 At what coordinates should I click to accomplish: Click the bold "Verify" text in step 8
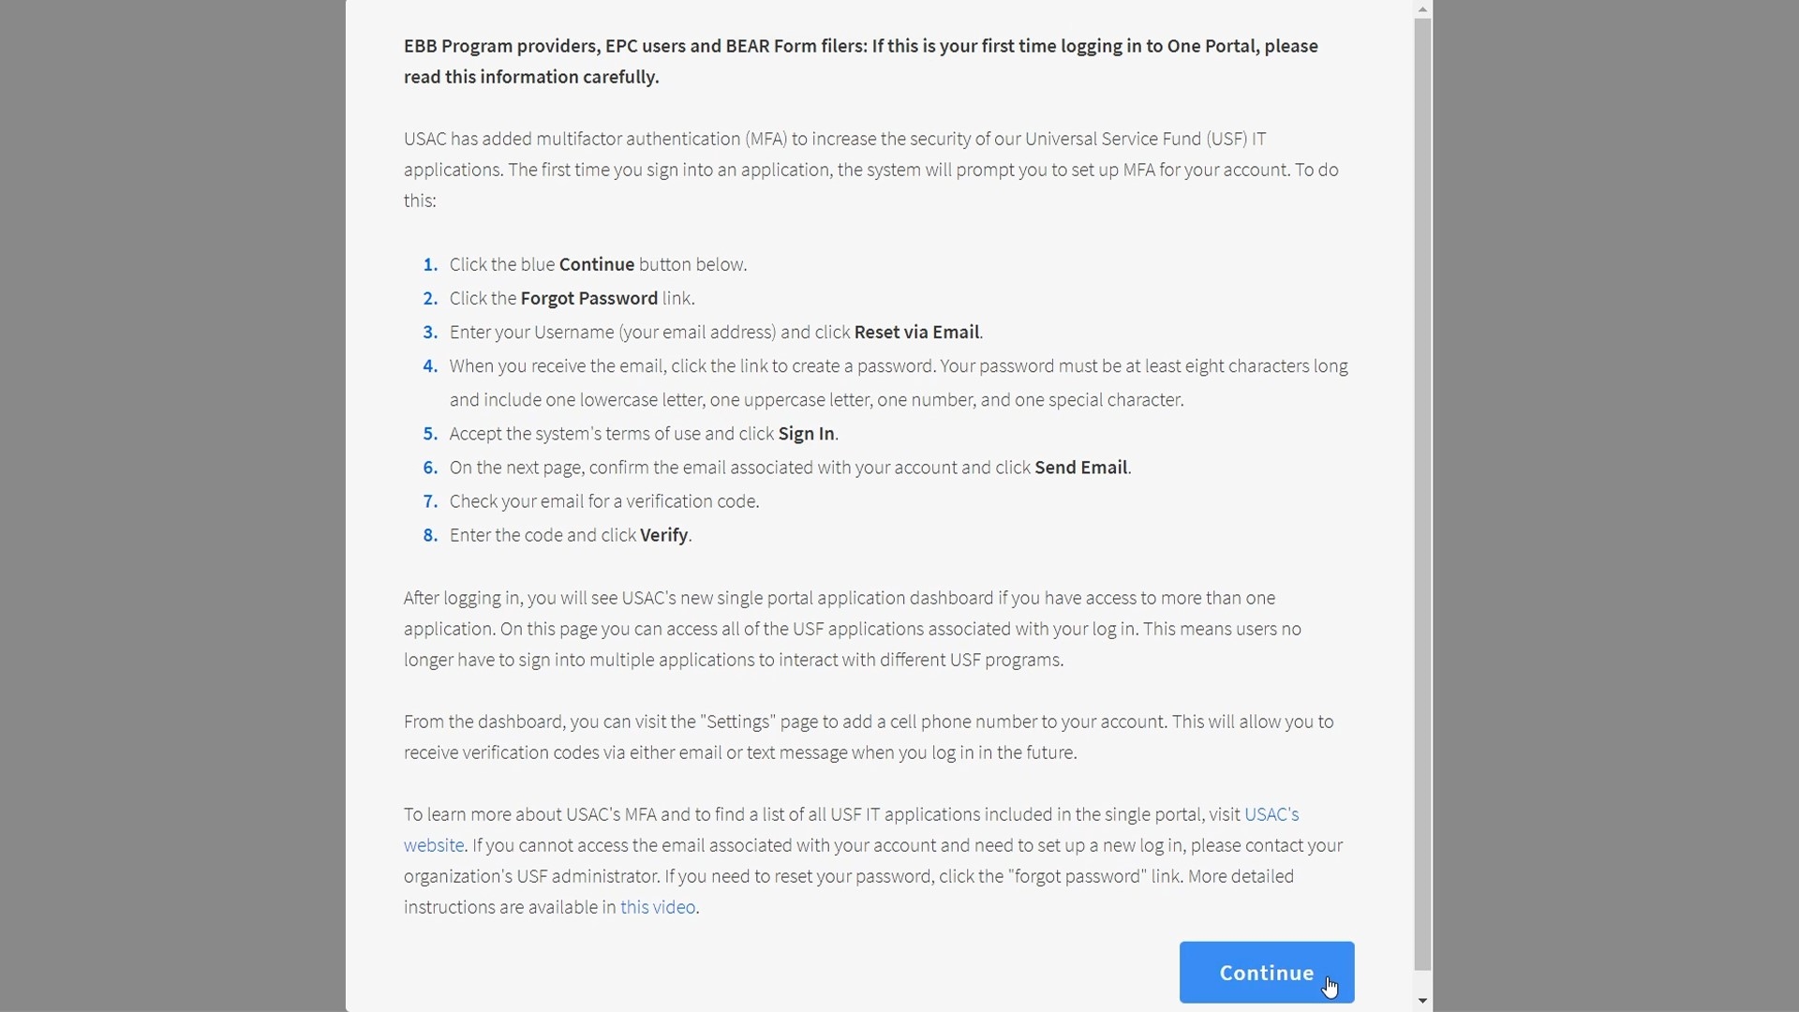click(663, 534)
